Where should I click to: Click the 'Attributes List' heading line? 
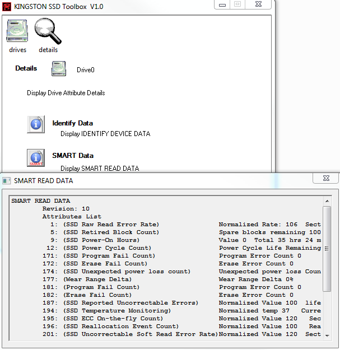[x=72, y=217]
